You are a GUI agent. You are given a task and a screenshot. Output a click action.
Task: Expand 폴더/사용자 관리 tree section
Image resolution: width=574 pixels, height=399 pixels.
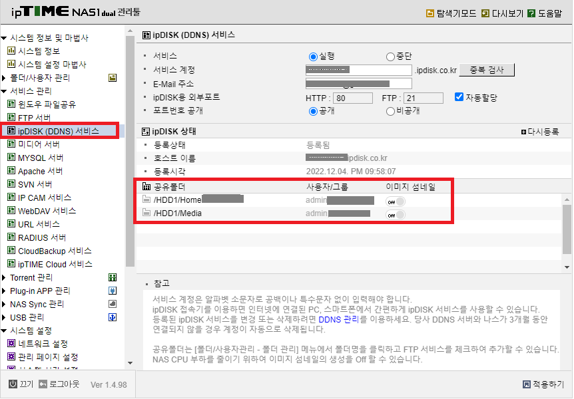coord(3,78)
